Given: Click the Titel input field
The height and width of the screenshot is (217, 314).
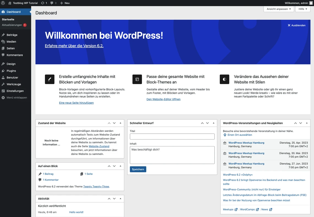Looking at the screenshot, I should click(x=172, y=136).
